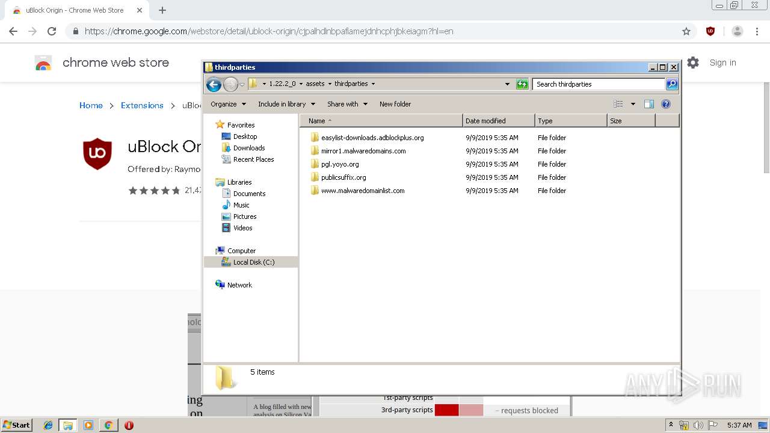Open Chrome Web Store settings gear
Image resolution: width=770 pixels, height=433 pixels.
693,63
